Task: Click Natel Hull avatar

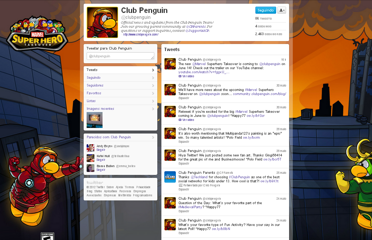Action: coord(90,158)
